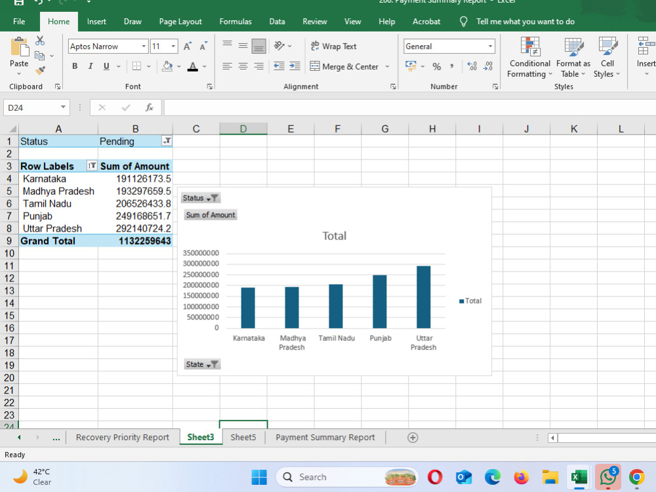Click Top Align icon
The height and width of the screenshot is (492, 656).
point(227,45)
